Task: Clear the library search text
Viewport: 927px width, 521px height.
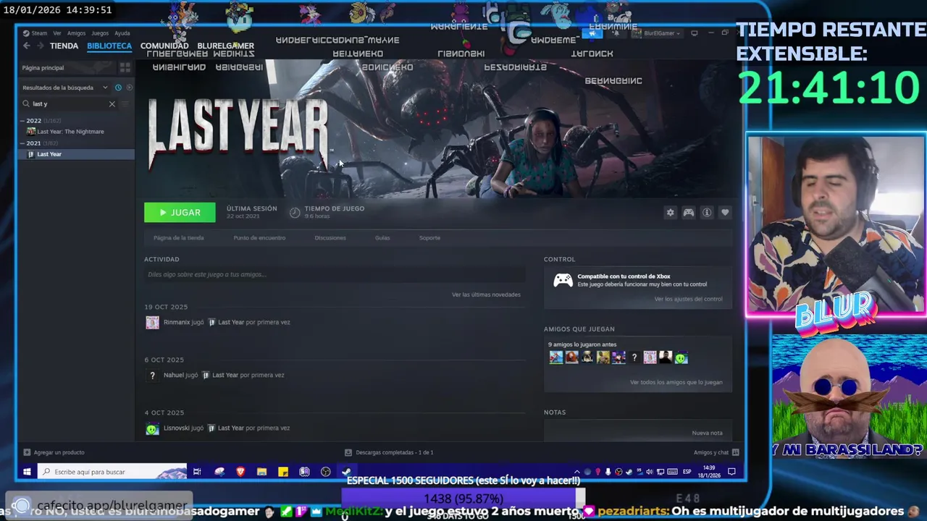Action: coord(112,104)
